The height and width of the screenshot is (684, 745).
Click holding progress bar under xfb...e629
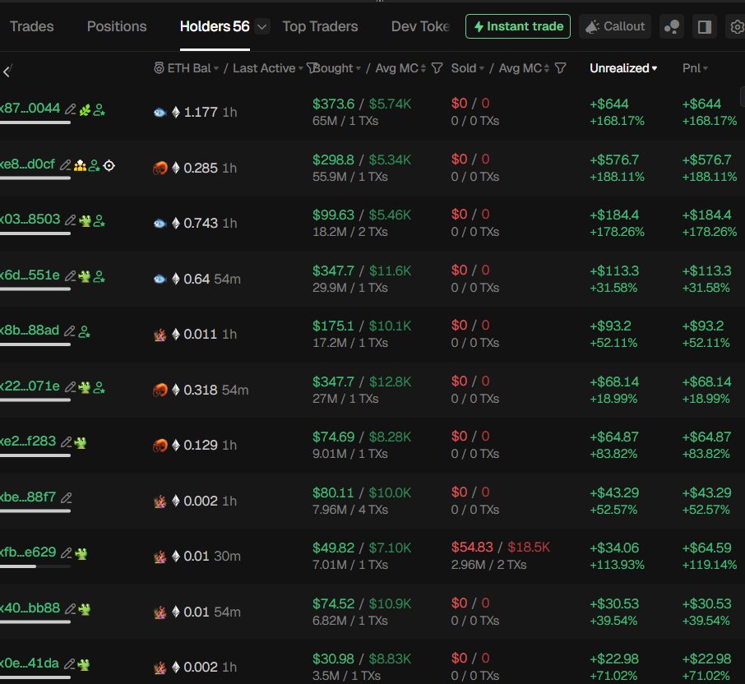tap(35, 566)
